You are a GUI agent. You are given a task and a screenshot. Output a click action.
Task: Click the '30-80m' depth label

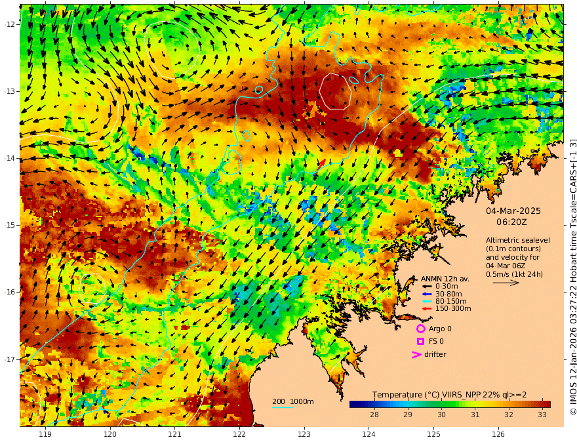[x=448, y=294]
